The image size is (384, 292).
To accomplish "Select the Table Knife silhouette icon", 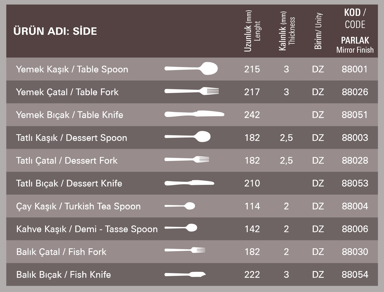I will click(194, 114).
